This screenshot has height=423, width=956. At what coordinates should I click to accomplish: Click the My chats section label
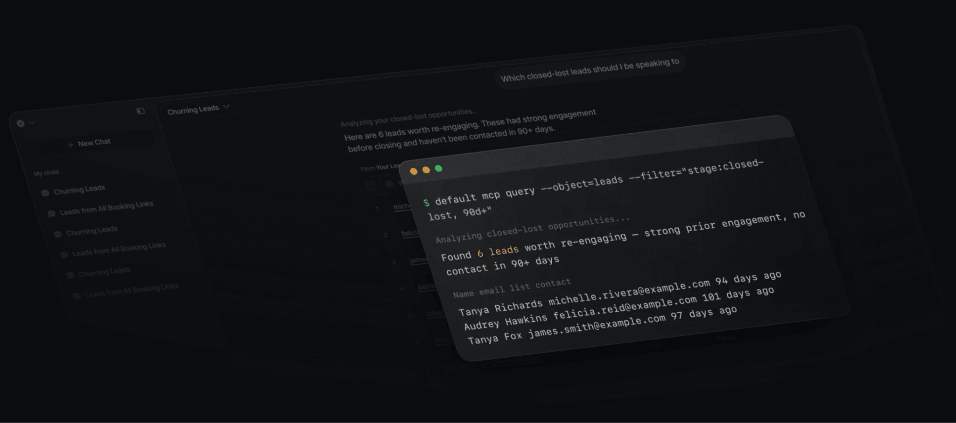pos(46,173)
